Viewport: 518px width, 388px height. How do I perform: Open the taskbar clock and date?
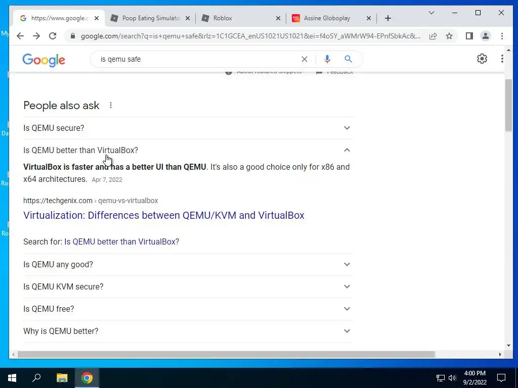point(474,378)
